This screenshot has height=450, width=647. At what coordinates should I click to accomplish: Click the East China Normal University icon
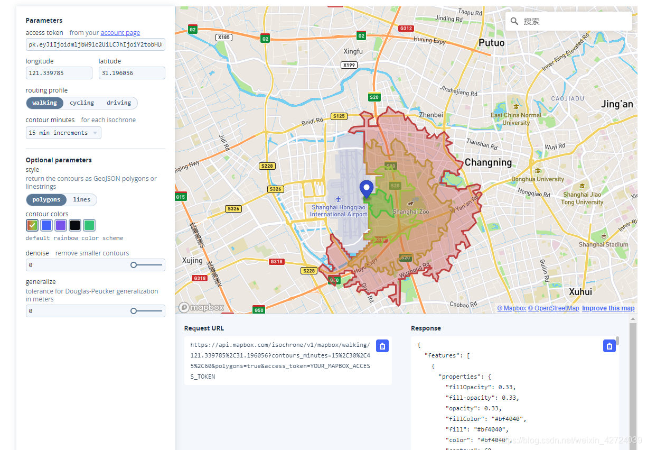(x=515, y=107)
